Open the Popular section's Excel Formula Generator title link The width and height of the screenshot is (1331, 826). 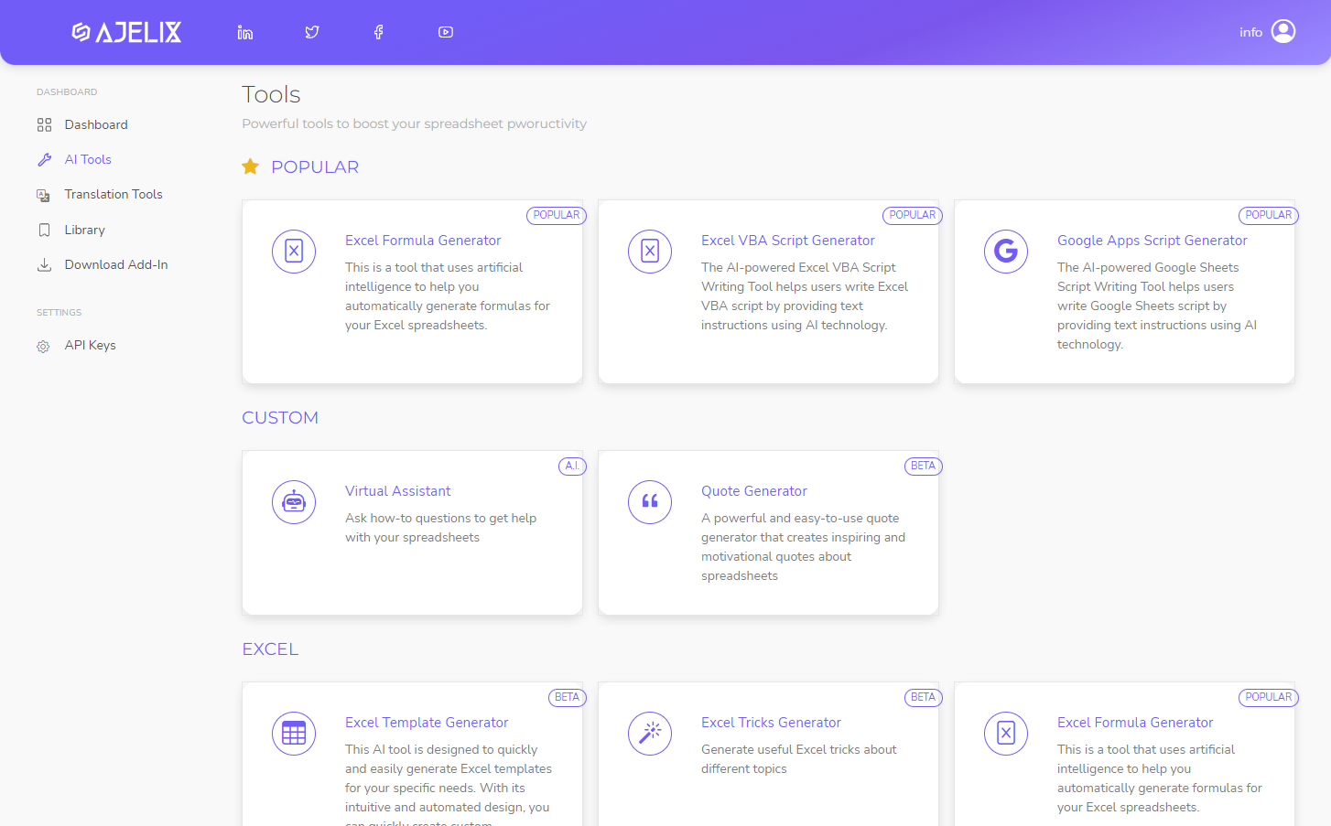pyautogui.click(x=423, y=241)
